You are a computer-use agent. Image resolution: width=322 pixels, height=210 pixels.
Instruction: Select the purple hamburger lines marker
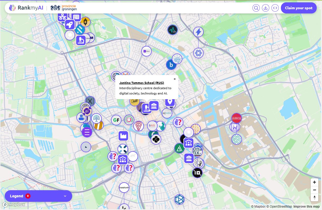(87, 132)
